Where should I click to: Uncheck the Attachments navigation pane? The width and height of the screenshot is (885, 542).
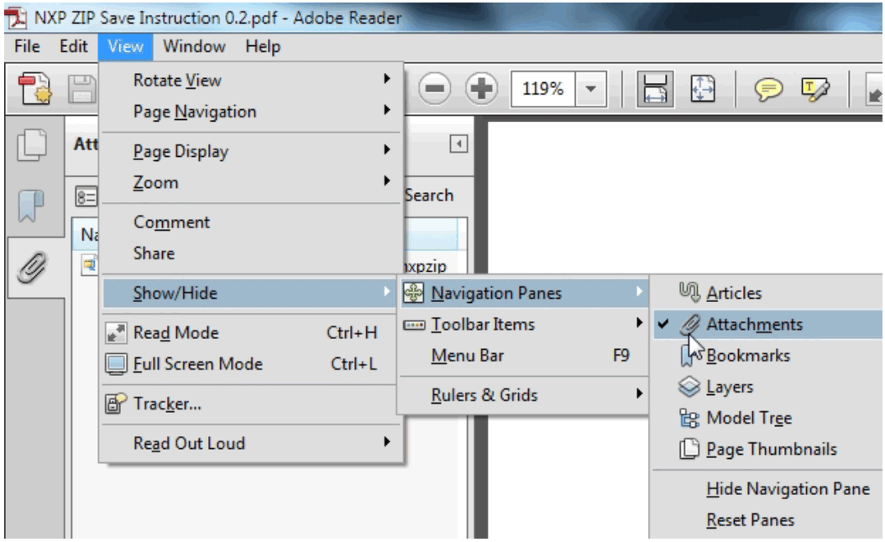(x=767, y=325)
